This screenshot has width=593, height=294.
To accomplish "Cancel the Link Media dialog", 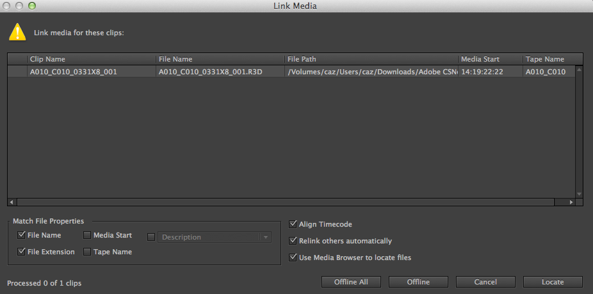I will 485,282.
